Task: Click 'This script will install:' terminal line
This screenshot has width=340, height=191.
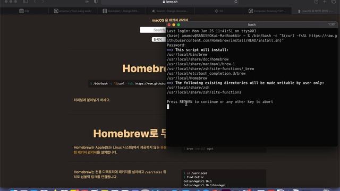Action: click(x=198, y=50)
